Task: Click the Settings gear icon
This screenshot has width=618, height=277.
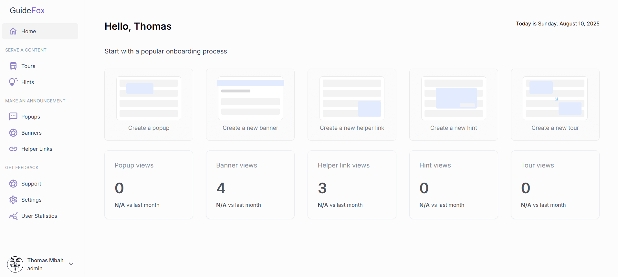Action: click(x=13, y=200)
